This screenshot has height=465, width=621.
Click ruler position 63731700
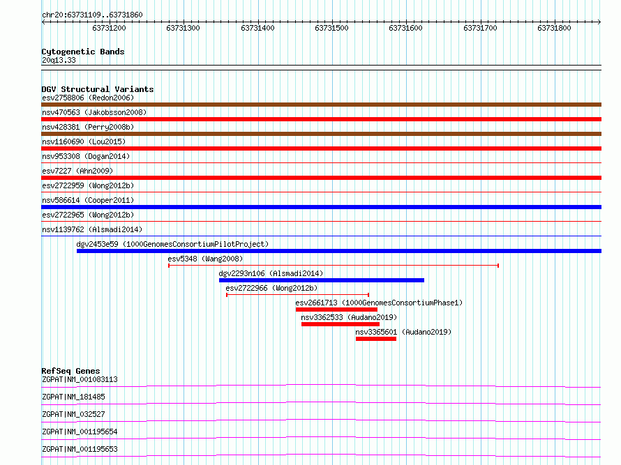(480, 28)
